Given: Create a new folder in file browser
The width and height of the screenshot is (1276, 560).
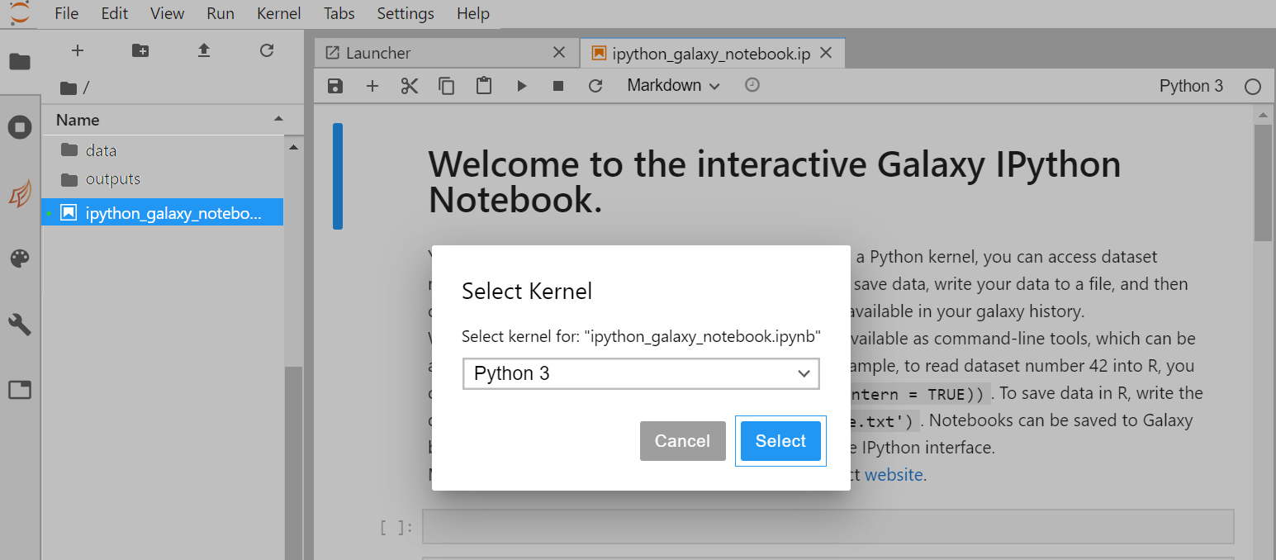Looking at the screenshot, I should [140, 50].
